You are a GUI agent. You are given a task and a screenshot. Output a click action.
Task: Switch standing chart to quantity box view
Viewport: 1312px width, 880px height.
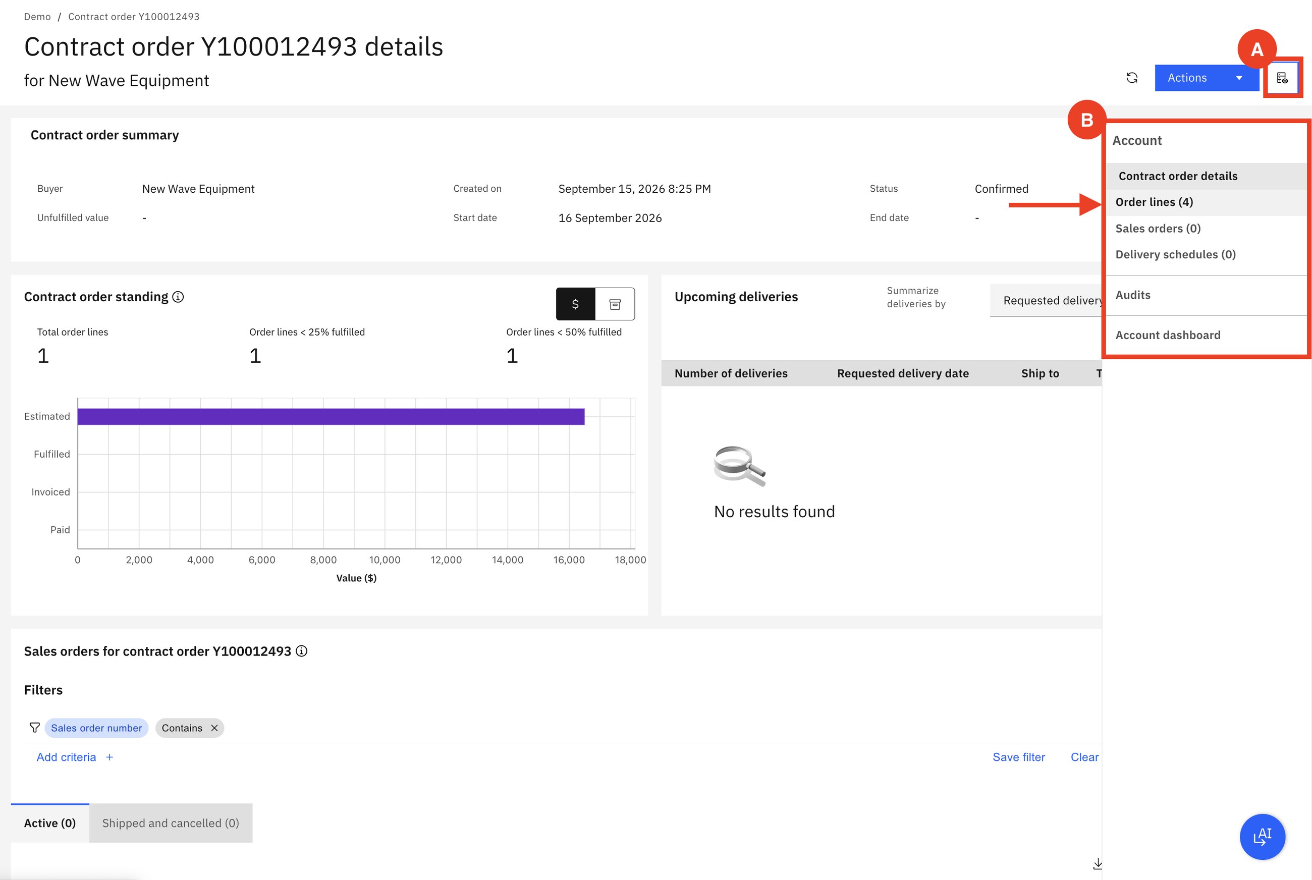615,304
